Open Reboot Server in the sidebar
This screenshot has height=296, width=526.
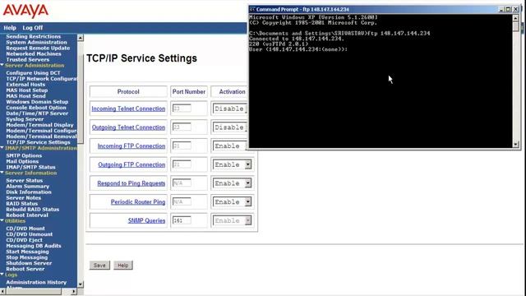point(25,269)
